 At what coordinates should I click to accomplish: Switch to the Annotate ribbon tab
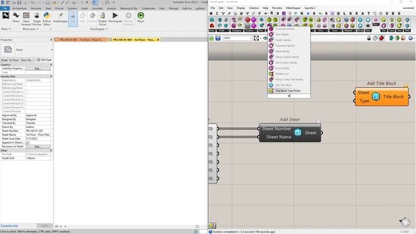tap(97, 8)
